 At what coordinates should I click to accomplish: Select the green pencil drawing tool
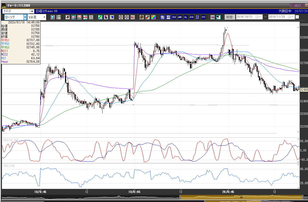100,17
